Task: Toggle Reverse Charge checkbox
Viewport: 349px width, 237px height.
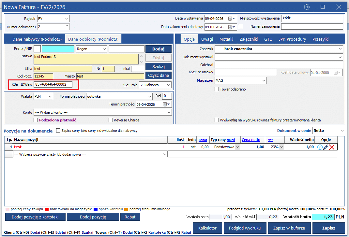Action: (111, 120)
